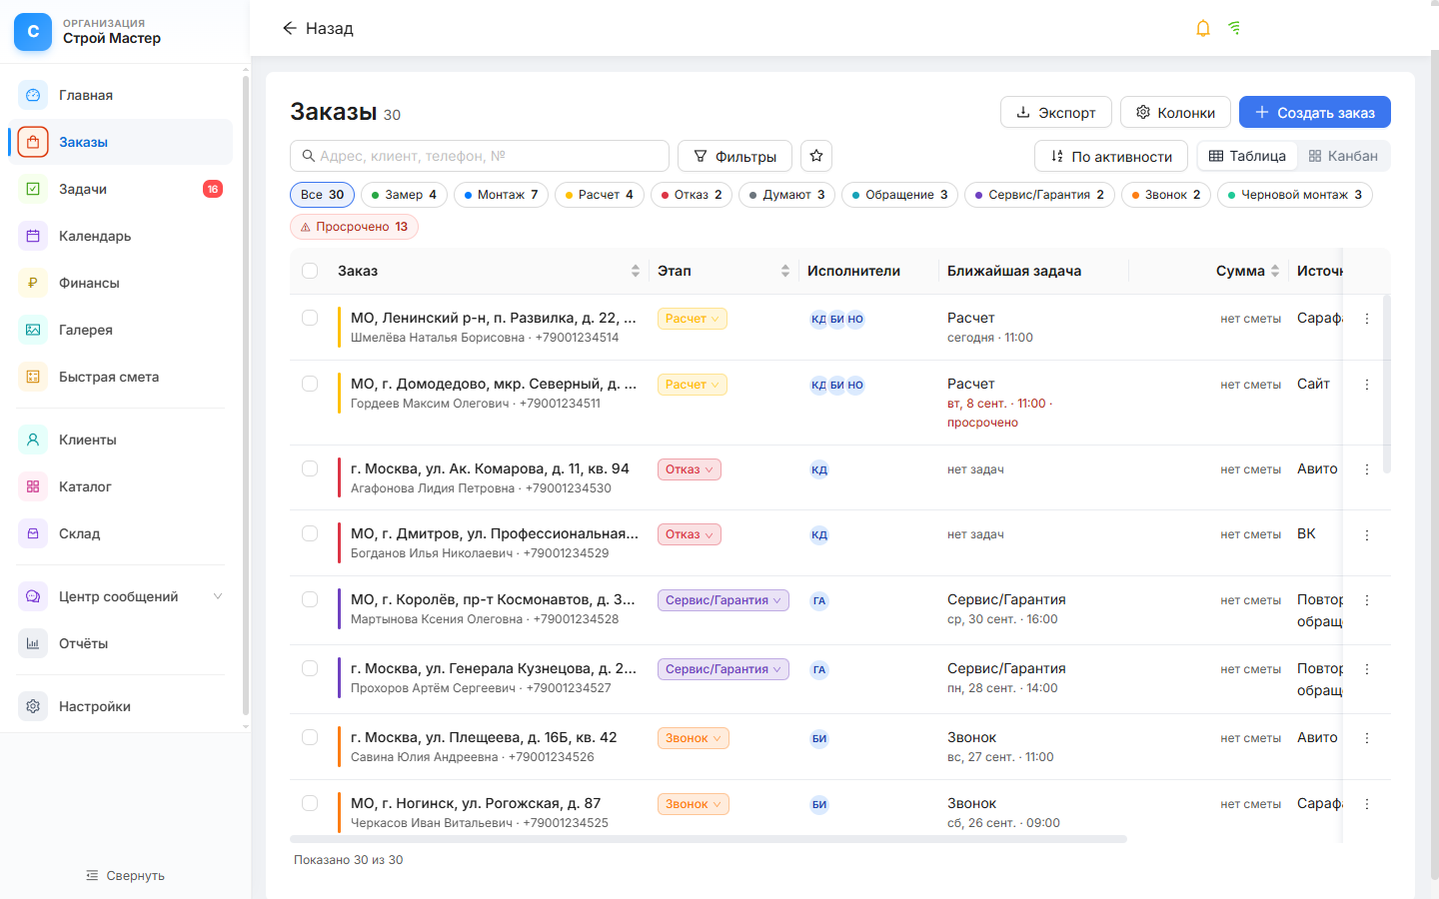Open Фильтры panel
Image resolution: width=1439 pixels, height=899 pixels.
[734, 156]
